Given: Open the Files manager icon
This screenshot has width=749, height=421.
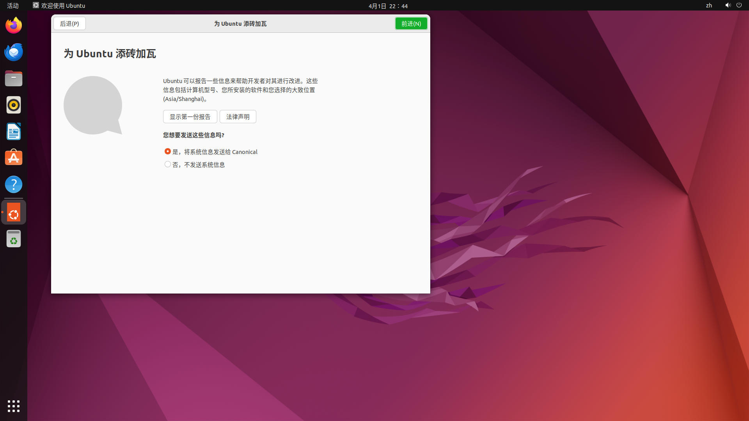Looking at the screenshot, I should click(14, 79).
